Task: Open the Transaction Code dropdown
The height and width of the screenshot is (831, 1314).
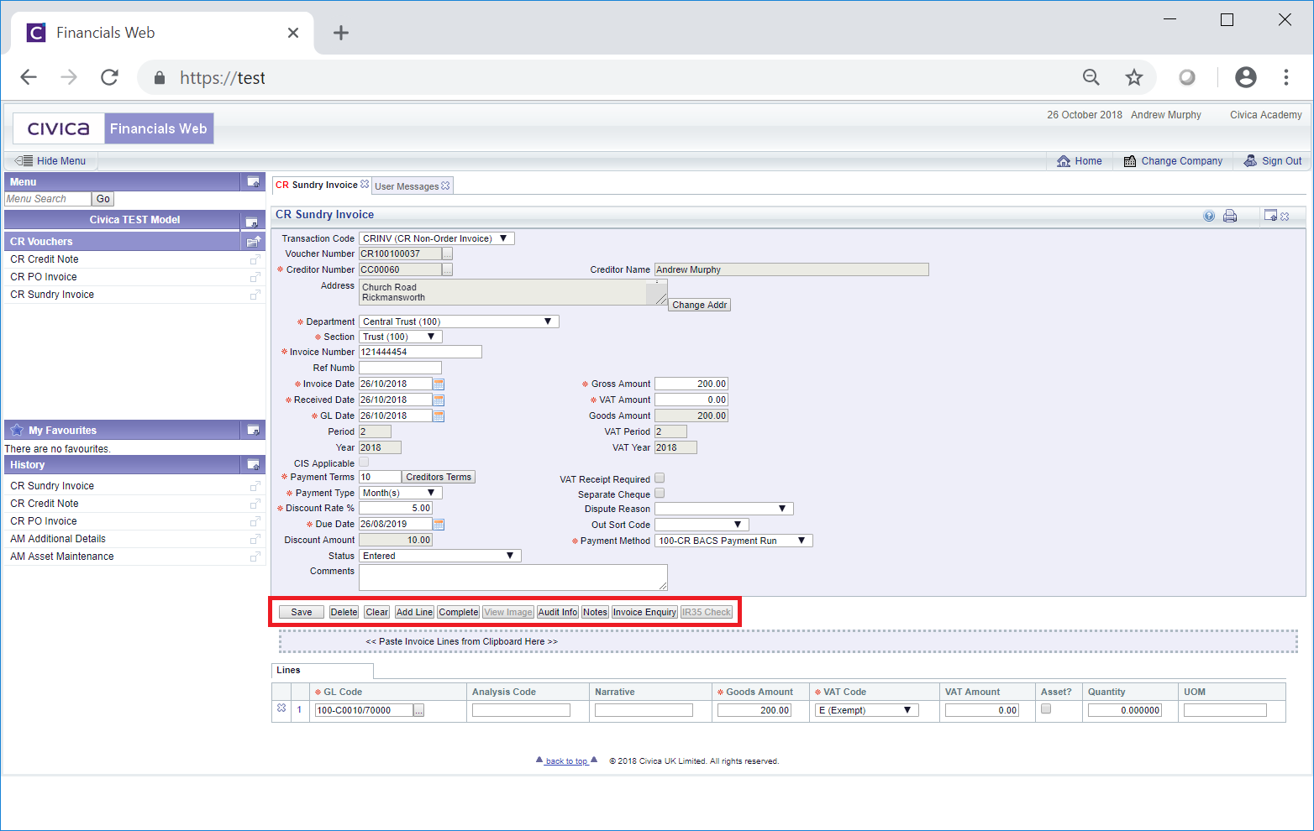Action: (x=437, y=238)
